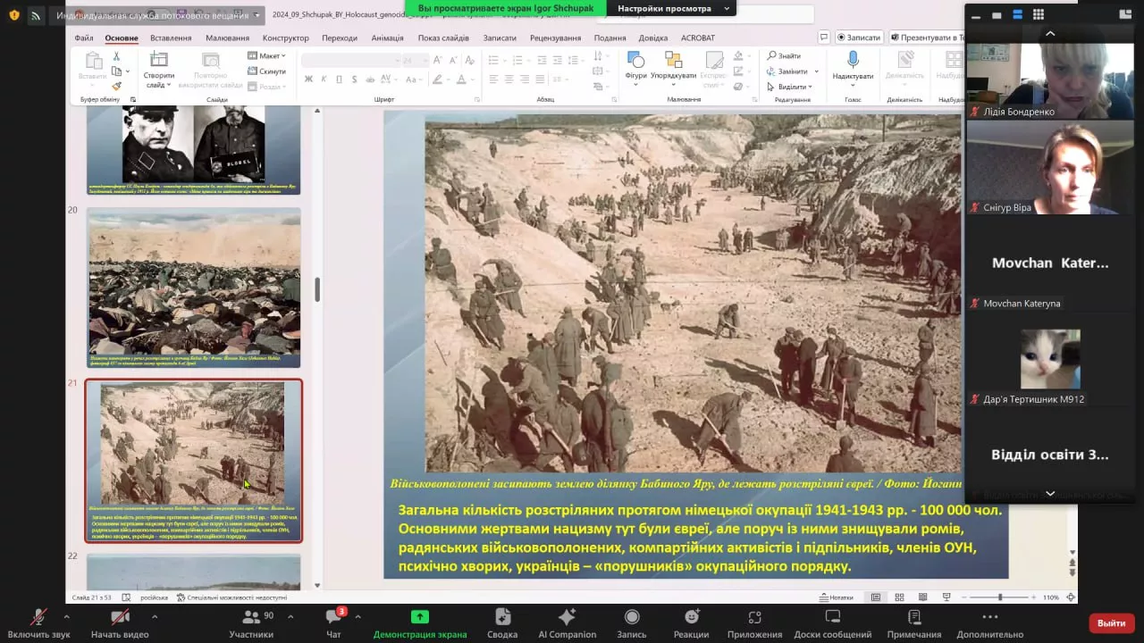Open the Реакции reactions menu
Image resolution: width=1144 pixels, height=643 pixels.
[x=691, y=623]
